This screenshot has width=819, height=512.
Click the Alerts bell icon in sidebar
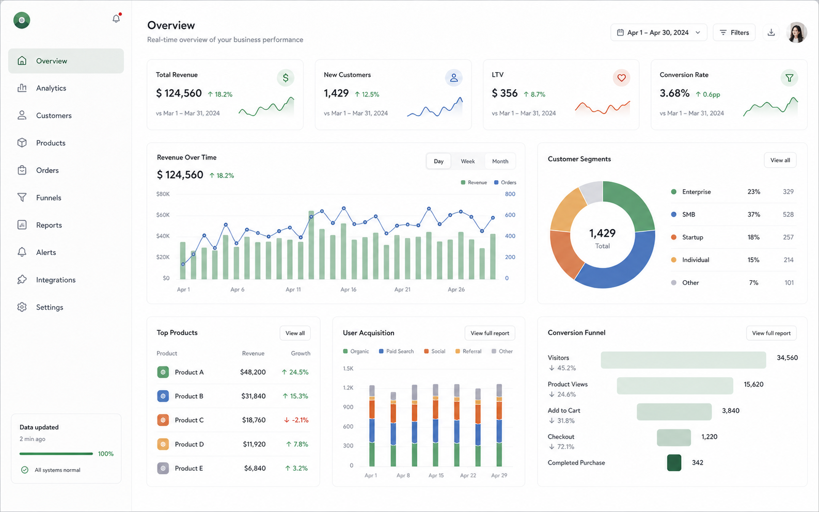[x=22, y=252]
